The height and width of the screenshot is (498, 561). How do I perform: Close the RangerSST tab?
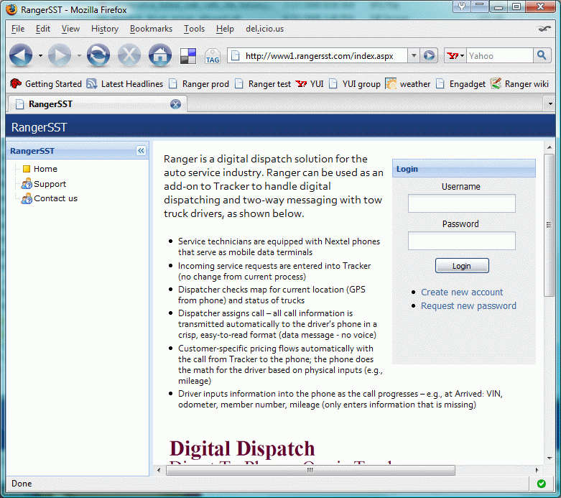[x=175, y=104]
